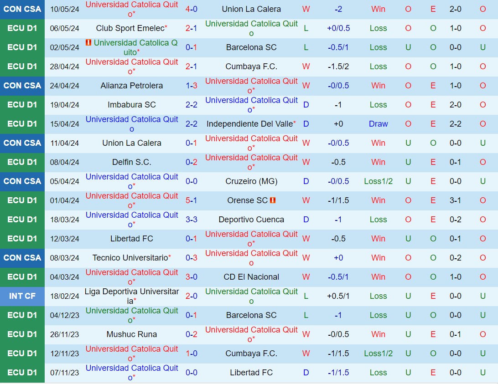Viewport: 498px width, 384px height.
Task: Open Union La Calera in the 11/04/24 match
Action: [132, 143]
